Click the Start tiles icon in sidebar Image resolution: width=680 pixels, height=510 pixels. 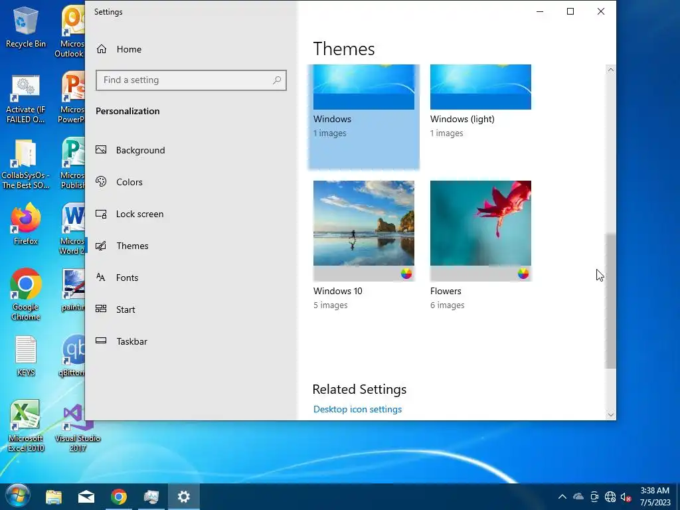click(x=101, y=309)
